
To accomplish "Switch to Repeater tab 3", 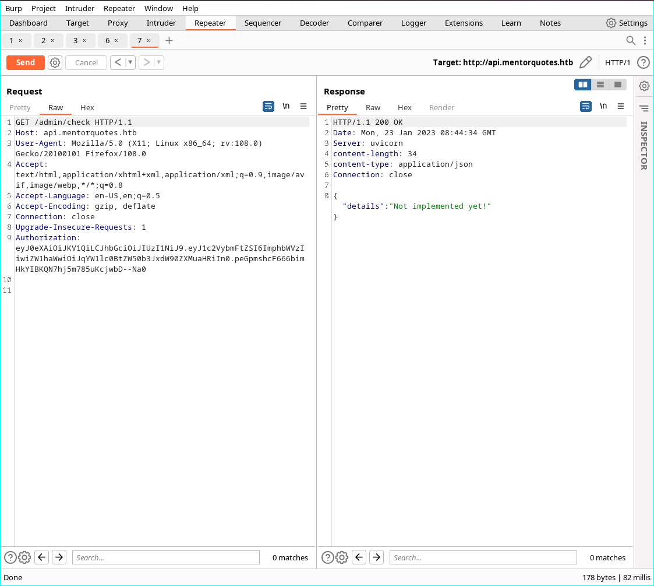I will [x=76, y=40].
